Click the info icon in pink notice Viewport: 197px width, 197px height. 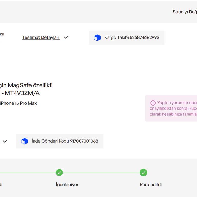click(x=153, y=103)
